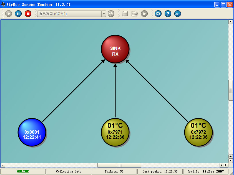The image size is (234, 175).
Task: Refresh the serial port list
Action: (x=111, y=14)
